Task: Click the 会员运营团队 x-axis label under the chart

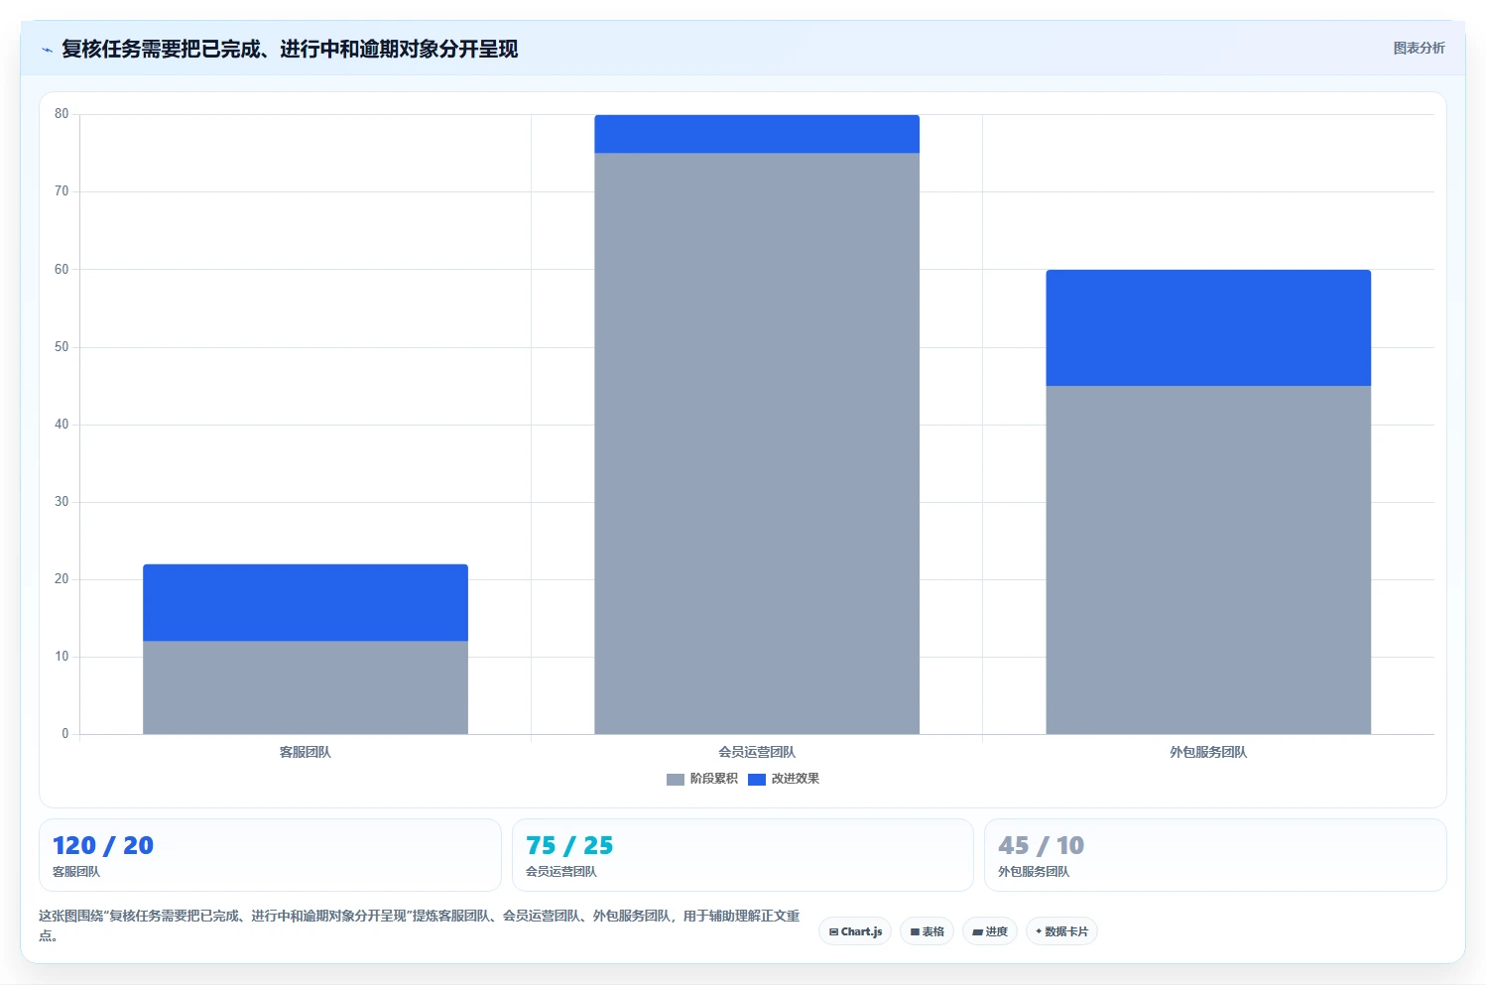Action: coord(757,752)
